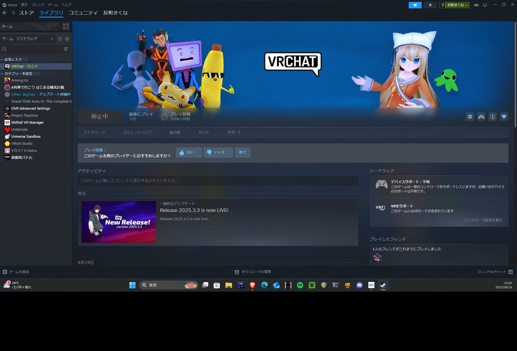
Task: Open the ゲーム、ソフトウェア filter dropdown
Action: pyautogui.click(x=28, y=39)
